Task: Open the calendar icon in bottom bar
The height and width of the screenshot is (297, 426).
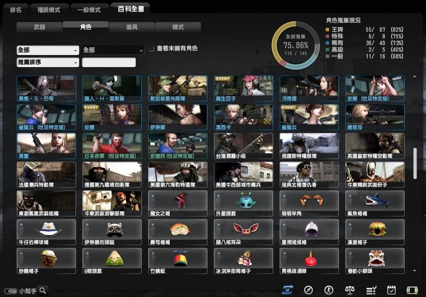Action: (x=391, y=290)
